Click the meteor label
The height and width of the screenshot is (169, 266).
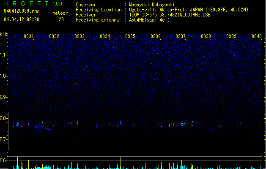(x=60, y=13)
